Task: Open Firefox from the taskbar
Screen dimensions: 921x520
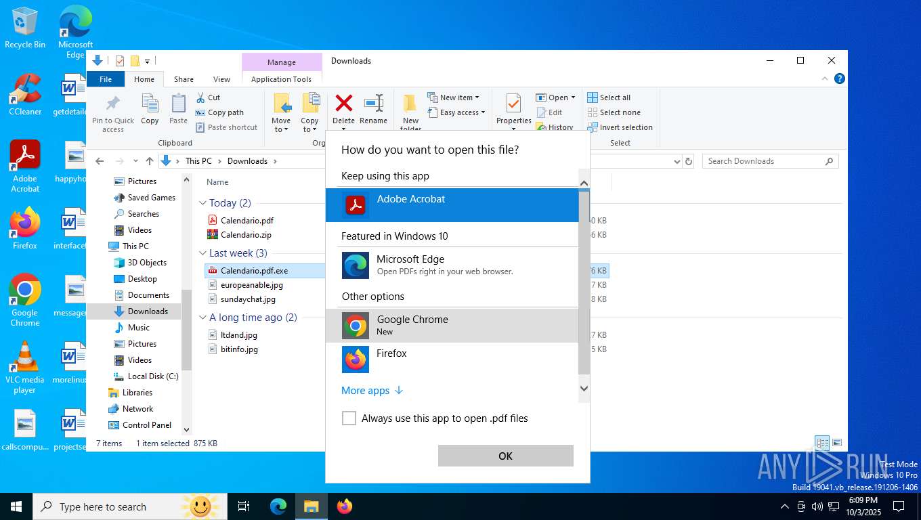Action: [345, 506]
